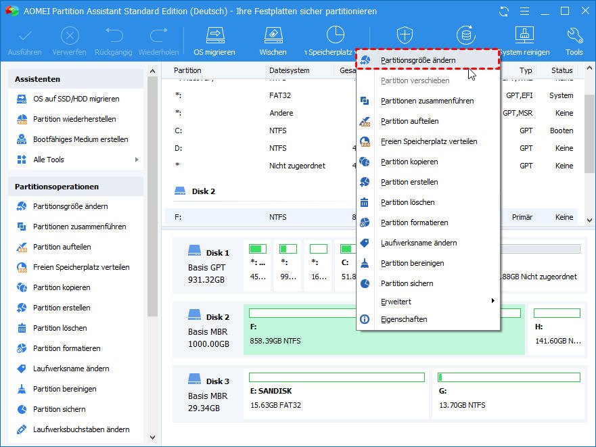The height and width of the screenshot is (447, 596).
Task: Click the sidebar scroll down arrow
Action: click(152, 438)
